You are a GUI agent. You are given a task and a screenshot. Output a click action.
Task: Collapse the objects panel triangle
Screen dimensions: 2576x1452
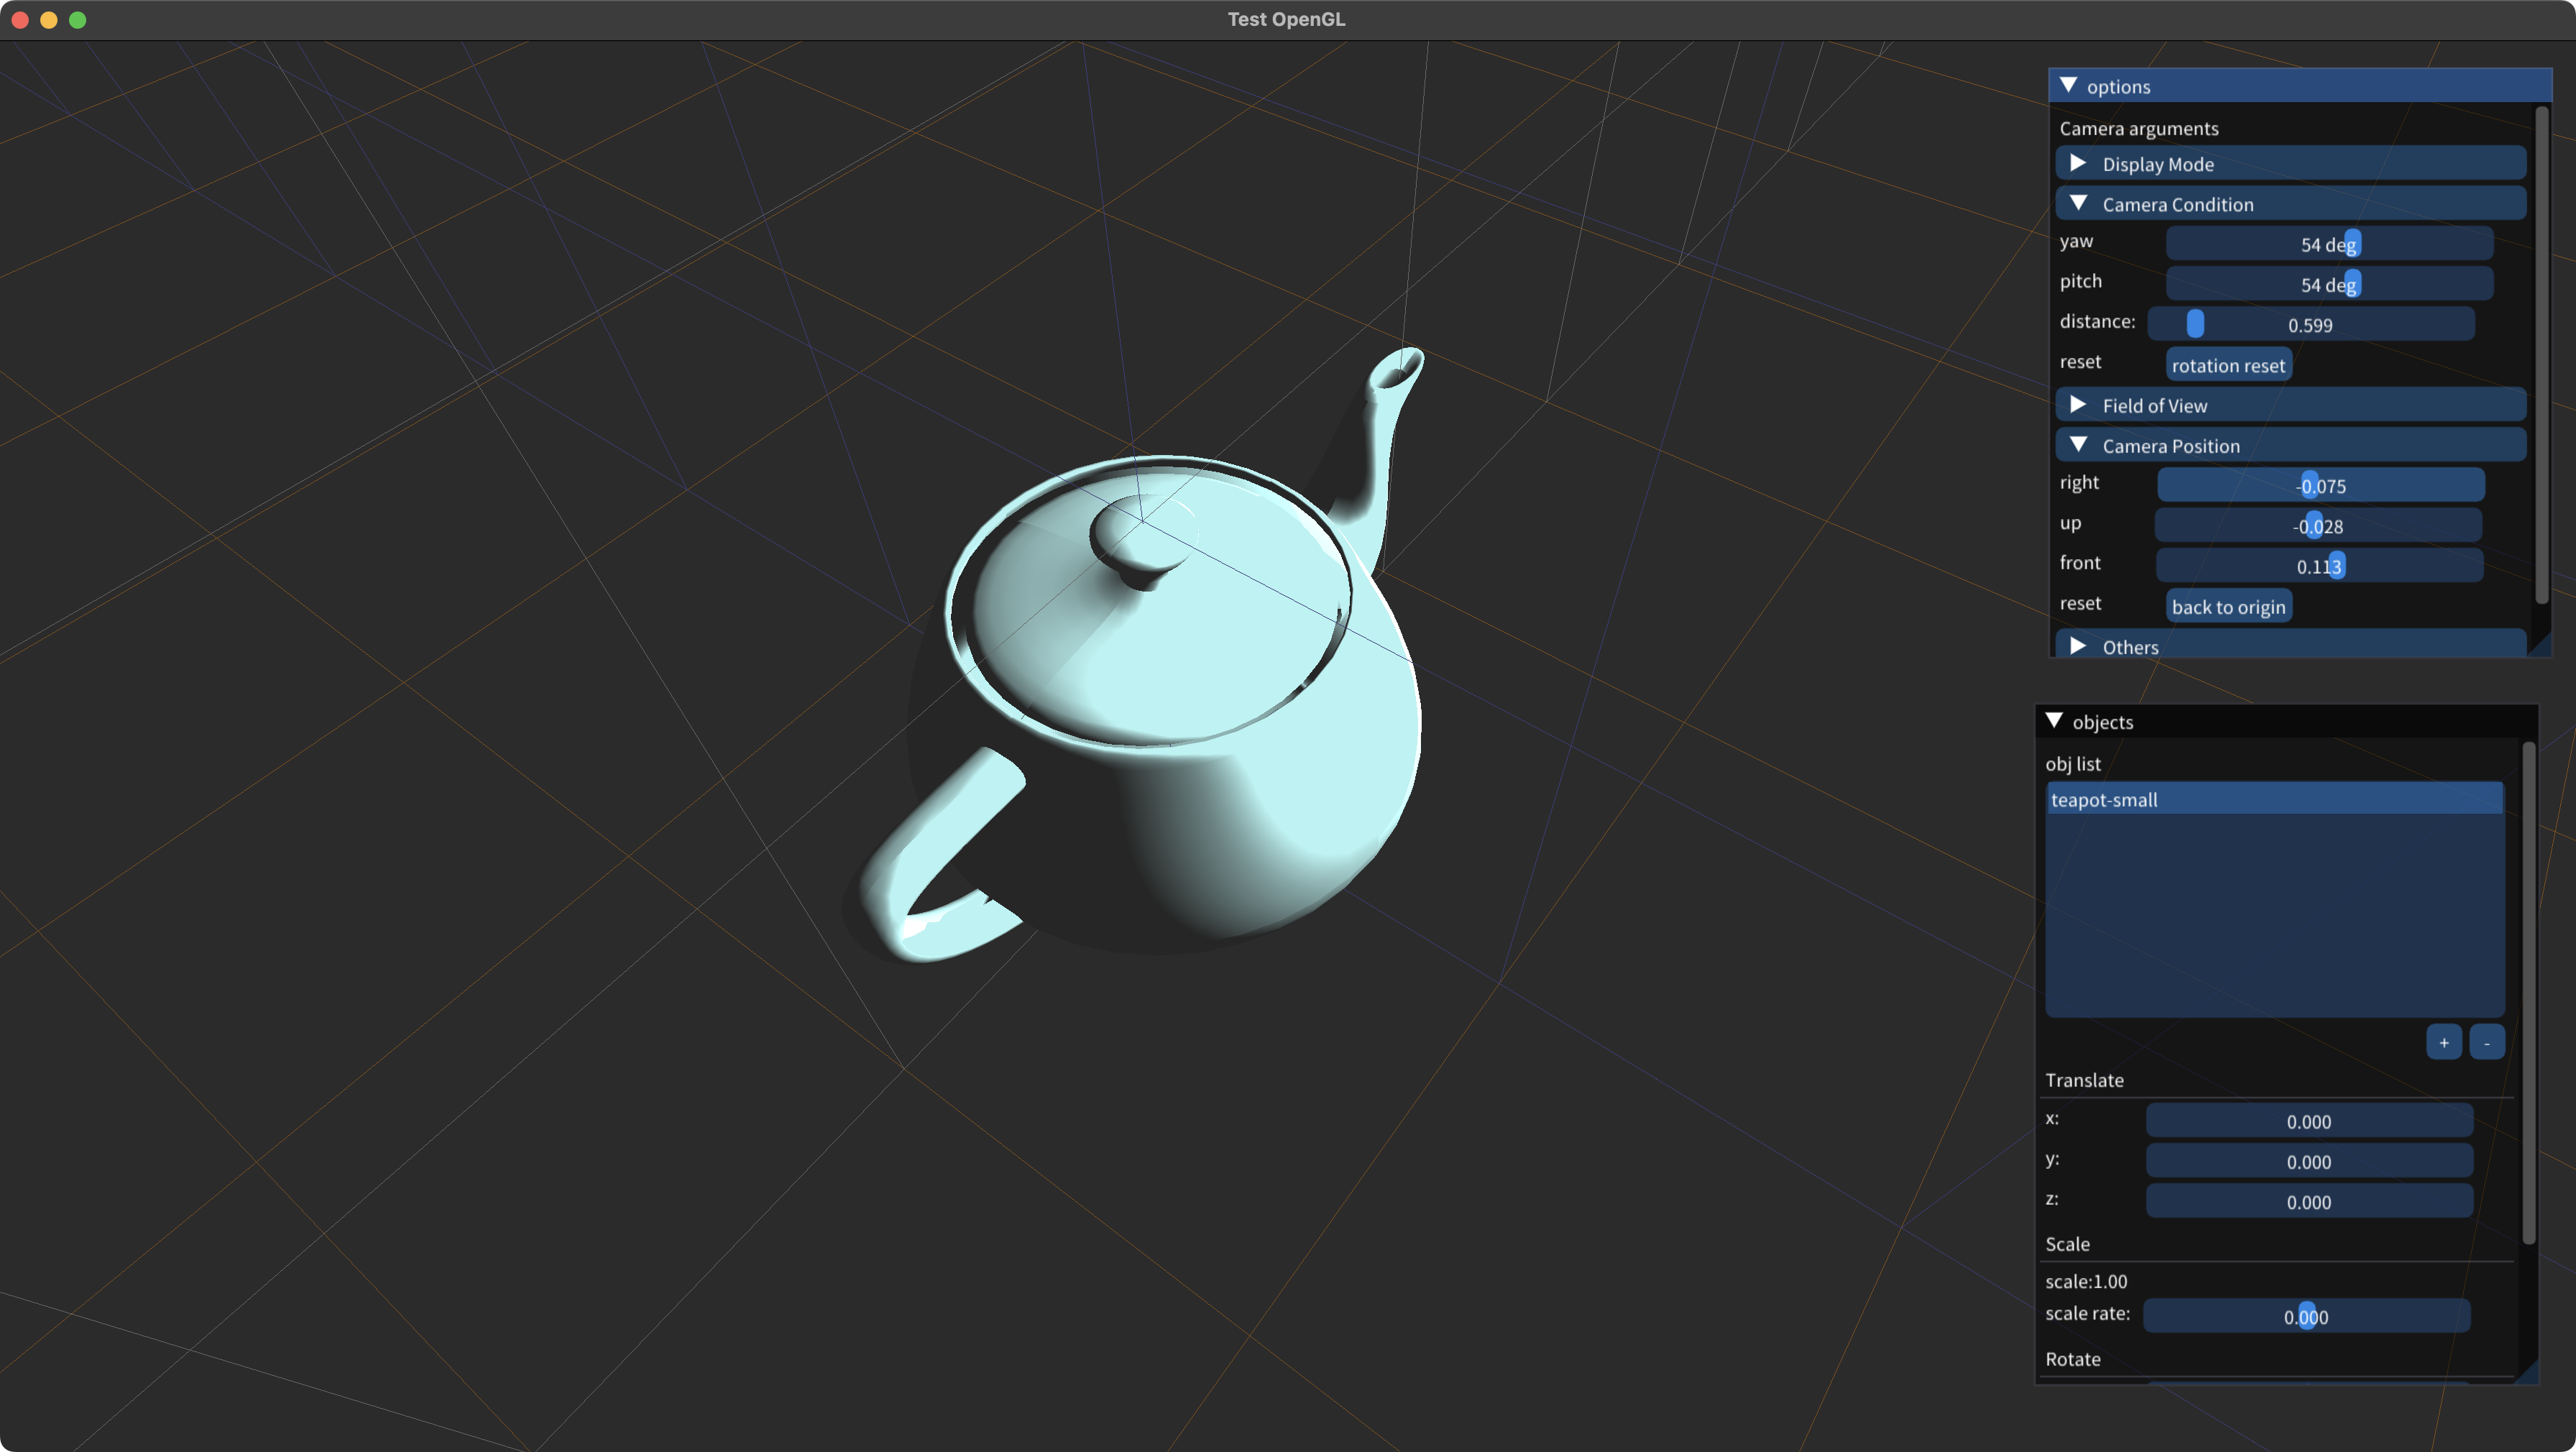pos(2054,721)
